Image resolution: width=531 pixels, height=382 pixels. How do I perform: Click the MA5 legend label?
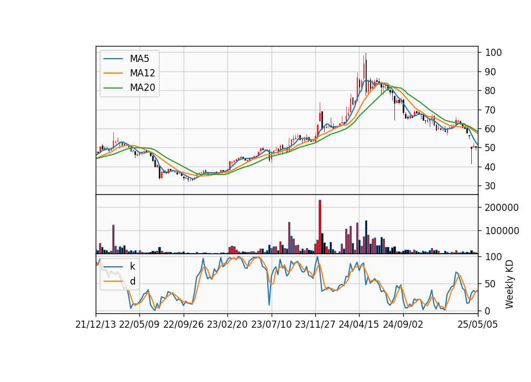coord(139,59)
